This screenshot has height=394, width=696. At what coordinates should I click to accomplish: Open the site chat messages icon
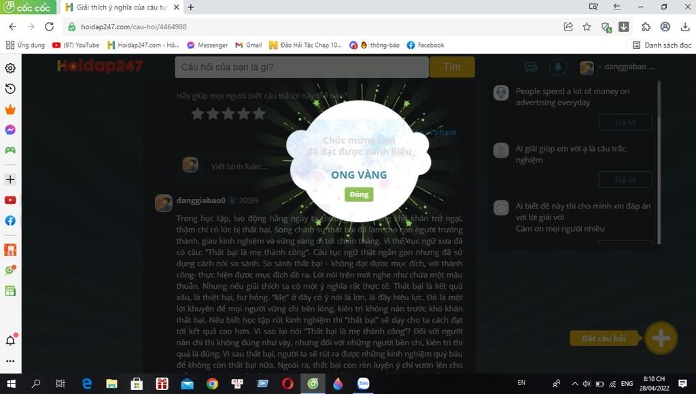coord(531,67)
